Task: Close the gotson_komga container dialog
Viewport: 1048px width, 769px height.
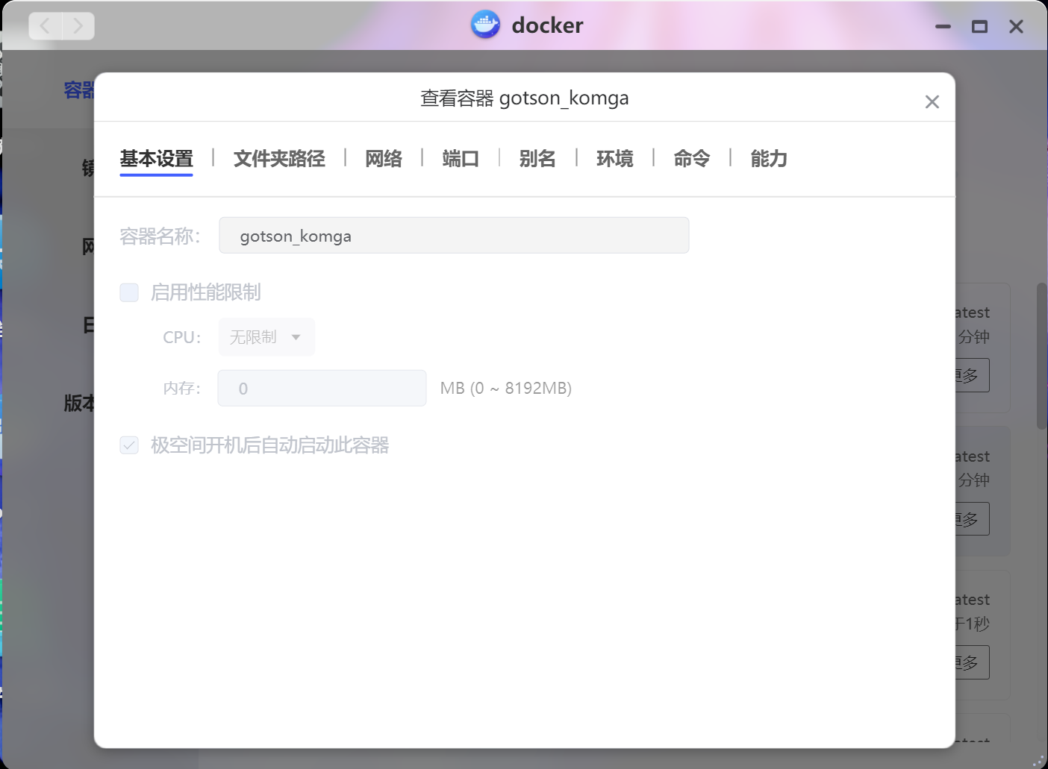Action: point(932,102)
